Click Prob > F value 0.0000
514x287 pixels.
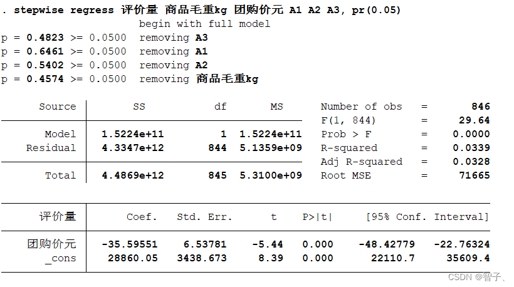[x=471, y=134]
